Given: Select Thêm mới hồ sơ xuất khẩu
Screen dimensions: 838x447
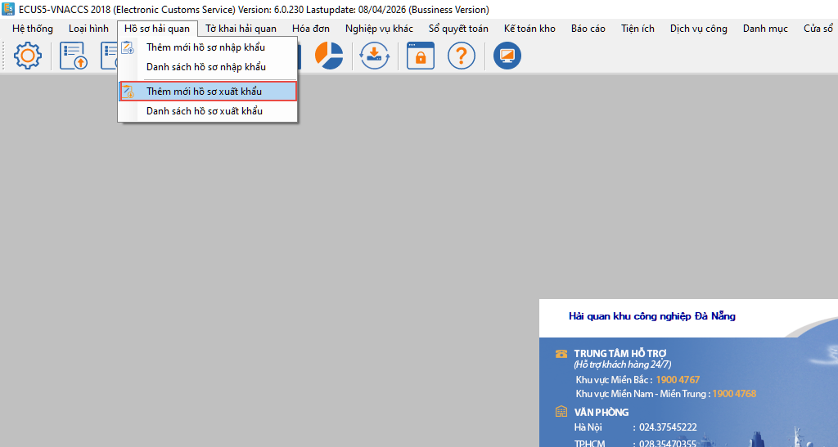Looking at the screenshot, I should point(204,92).
